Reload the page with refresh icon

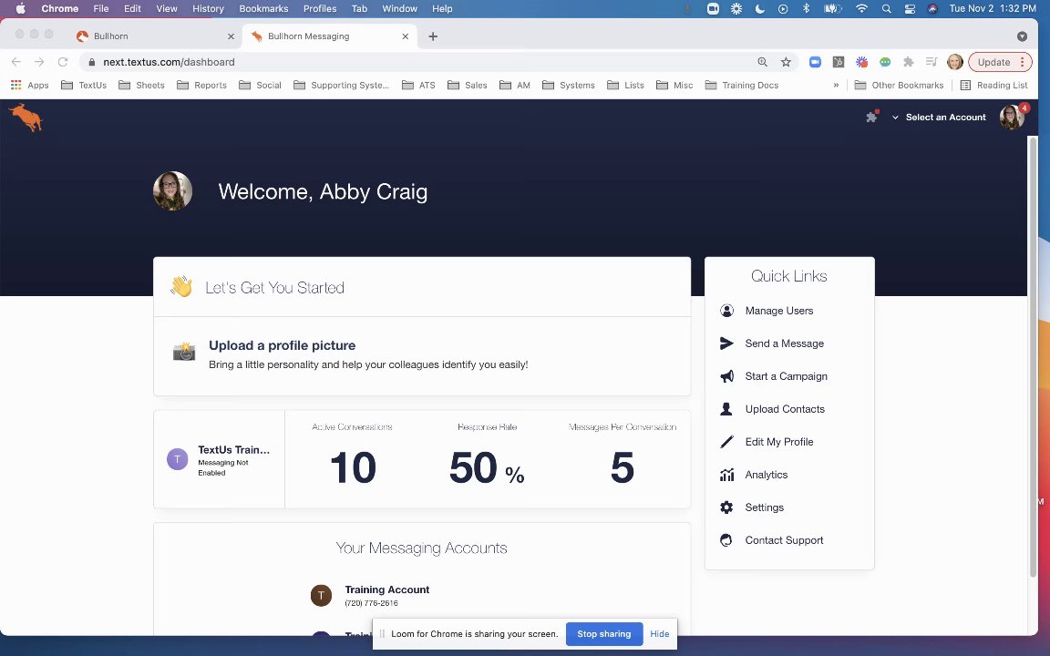(63, 62)
